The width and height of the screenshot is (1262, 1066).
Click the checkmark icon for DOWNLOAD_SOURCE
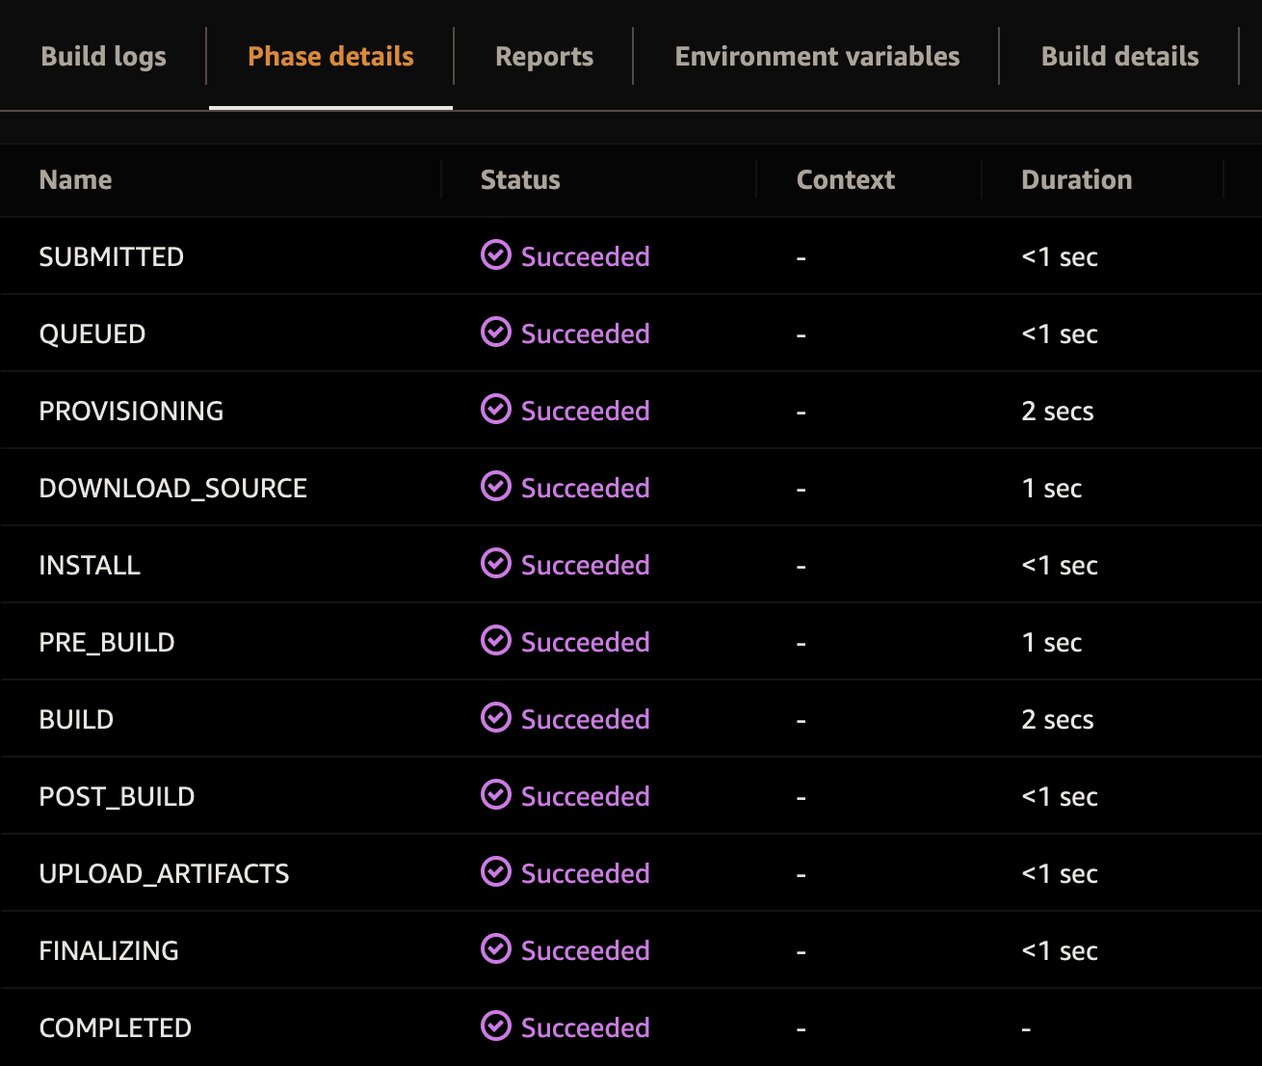pos(494,488)
